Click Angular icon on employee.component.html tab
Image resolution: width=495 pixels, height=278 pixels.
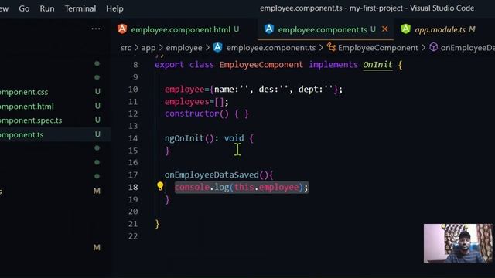click(122, 29)
